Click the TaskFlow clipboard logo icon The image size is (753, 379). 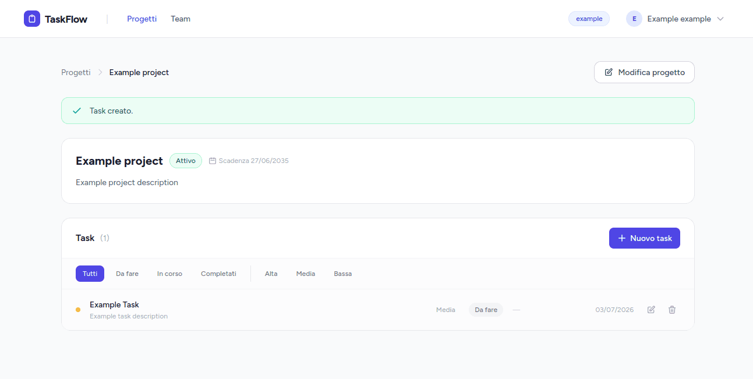tap(32, 19)
